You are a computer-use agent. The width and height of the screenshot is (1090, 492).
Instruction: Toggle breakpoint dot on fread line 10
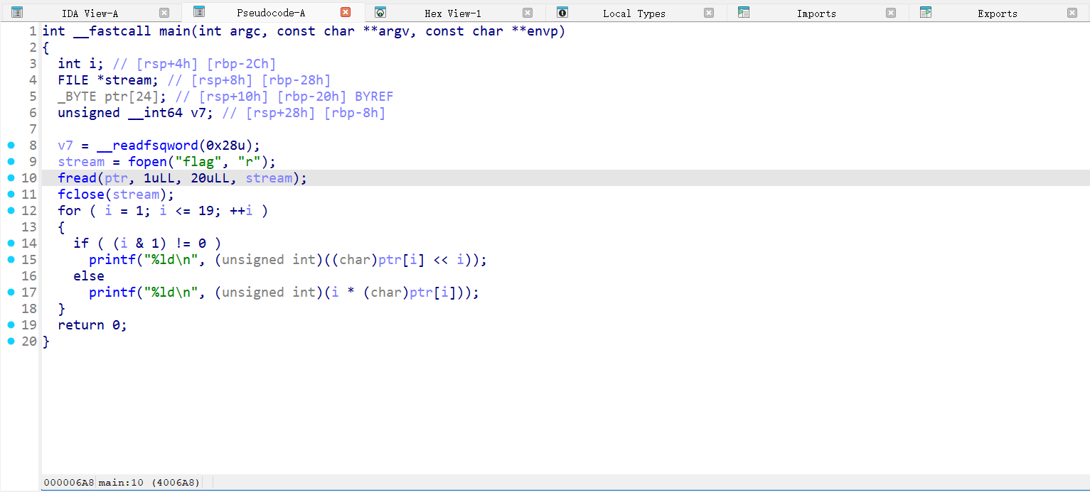11,178
